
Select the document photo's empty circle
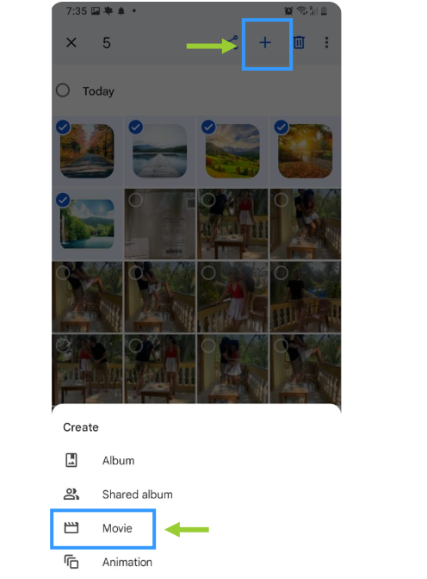[135, 200]
